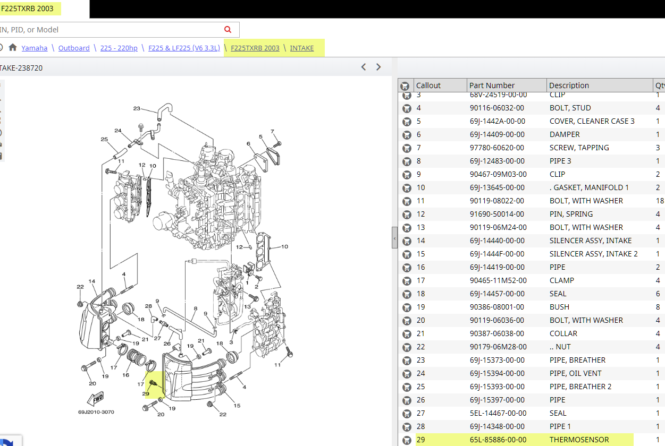
Task: Select part number 69J-14440-00-00
Action: (497, 241)
